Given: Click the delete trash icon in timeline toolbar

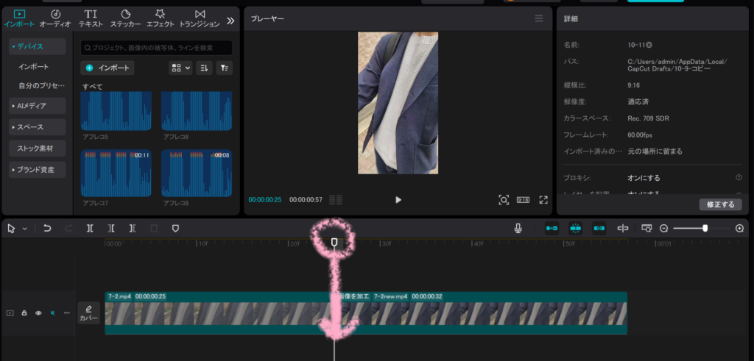Looking at the screenshot, I should (x=154, y=229).
